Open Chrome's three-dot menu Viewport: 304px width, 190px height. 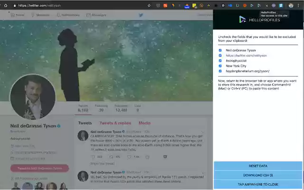coord(298,6)
